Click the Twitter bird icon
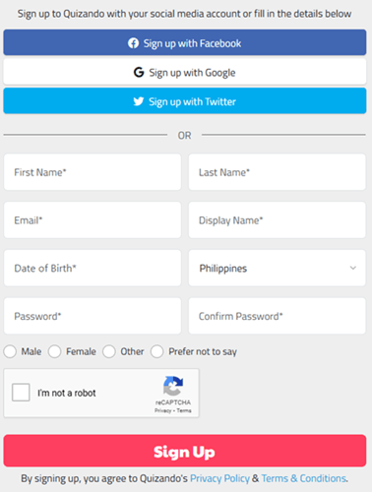 point(139,101)
